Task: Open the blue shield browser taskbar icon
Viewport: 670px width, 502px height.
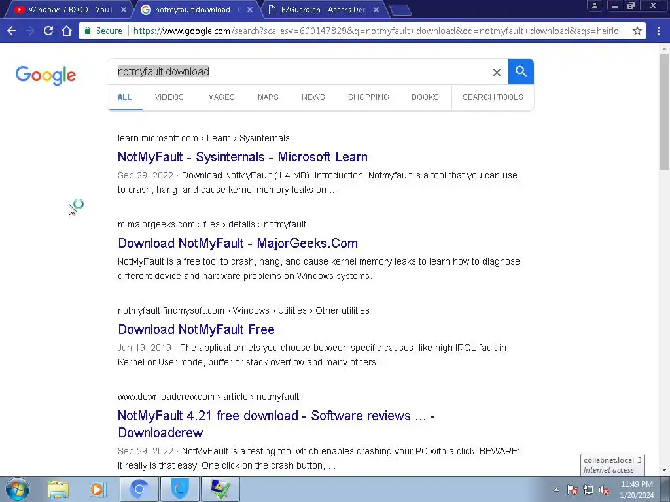Action: click(180, 489)
